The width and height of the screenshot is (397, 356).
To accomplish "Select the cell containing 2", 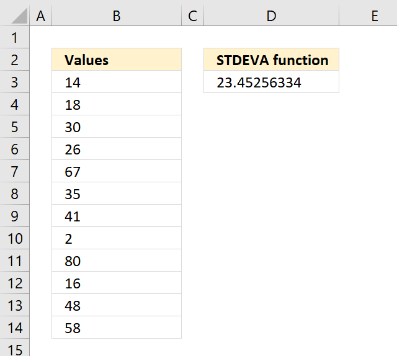I will tap(117, 238).
